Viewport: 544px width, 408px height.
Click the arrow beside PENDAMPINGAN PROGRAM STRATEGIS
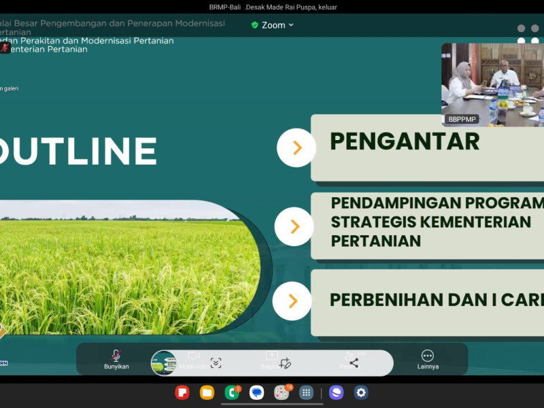click(294, 226)
